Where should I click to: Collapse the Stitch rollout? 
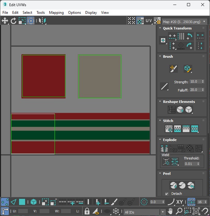click(160, 120)
